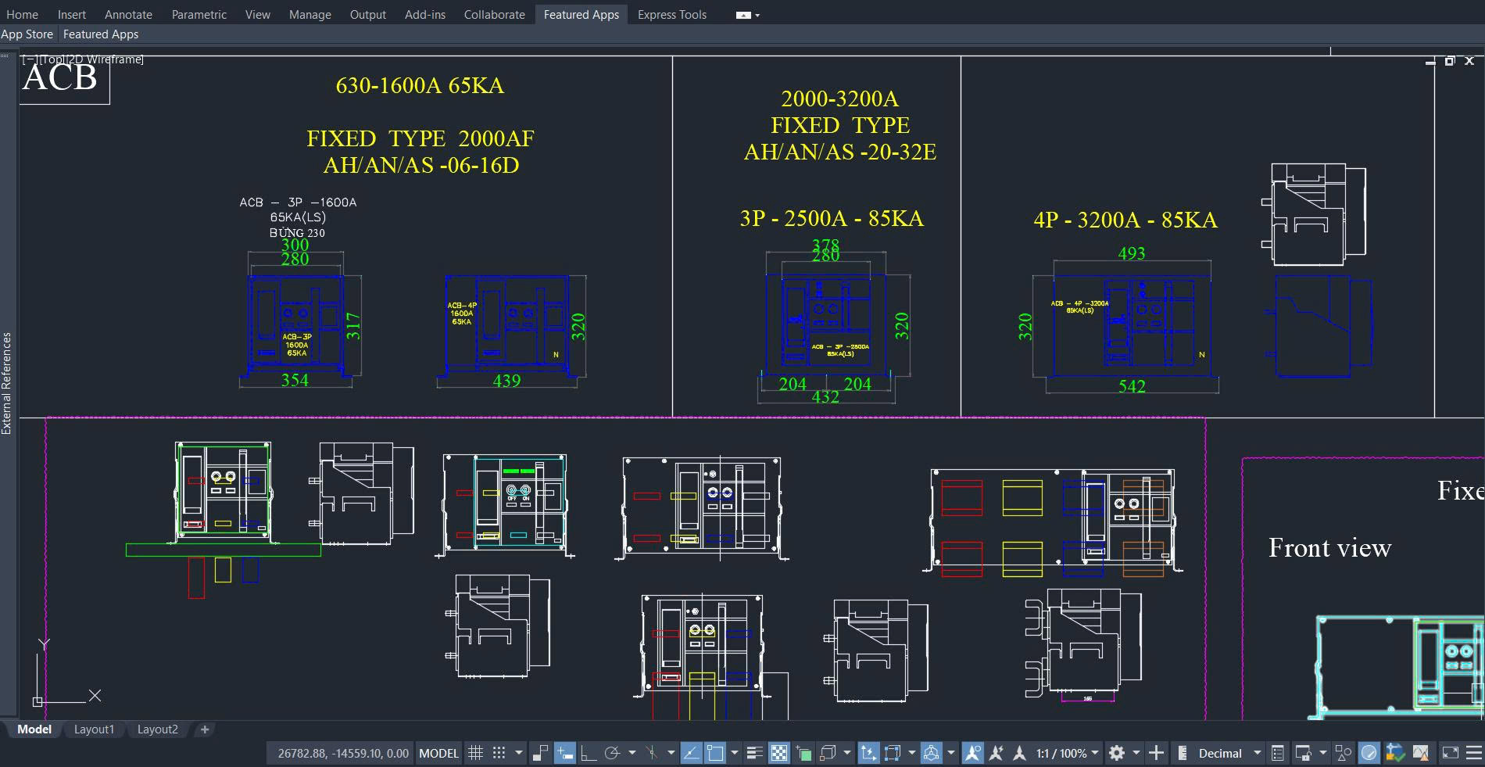
Task: Toggle snap mode dotted grid icon
Action: coord(499,753)
